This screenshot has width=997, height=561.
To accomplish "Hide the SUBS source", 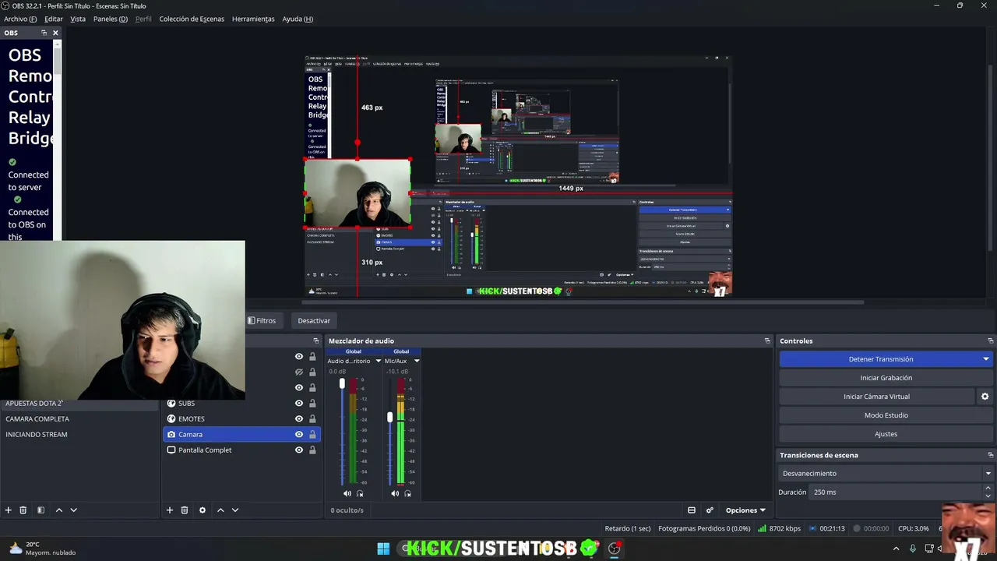I will click(298, 404).
